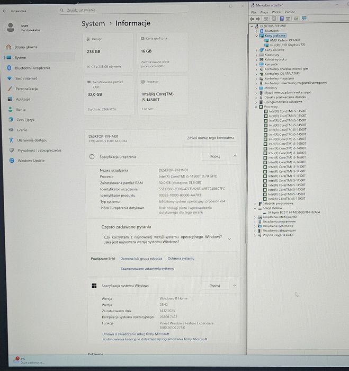This screenshot has width=349, height=371.
Task: Select System in Settings sidebar
Action: point(39,57)
